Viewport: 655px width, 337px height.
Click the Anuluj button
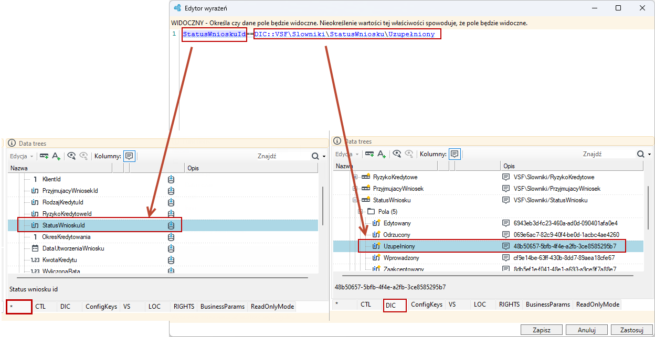click(587, 330)
